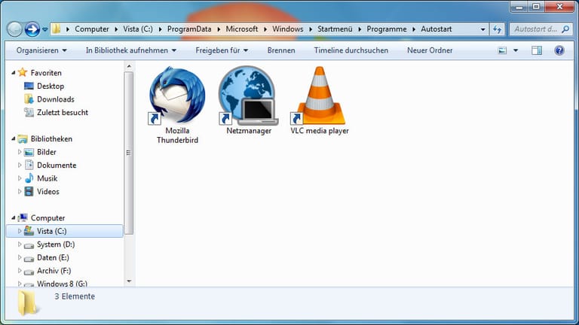
Task: Open the address bar history dropdown
Action: [482, 29]
